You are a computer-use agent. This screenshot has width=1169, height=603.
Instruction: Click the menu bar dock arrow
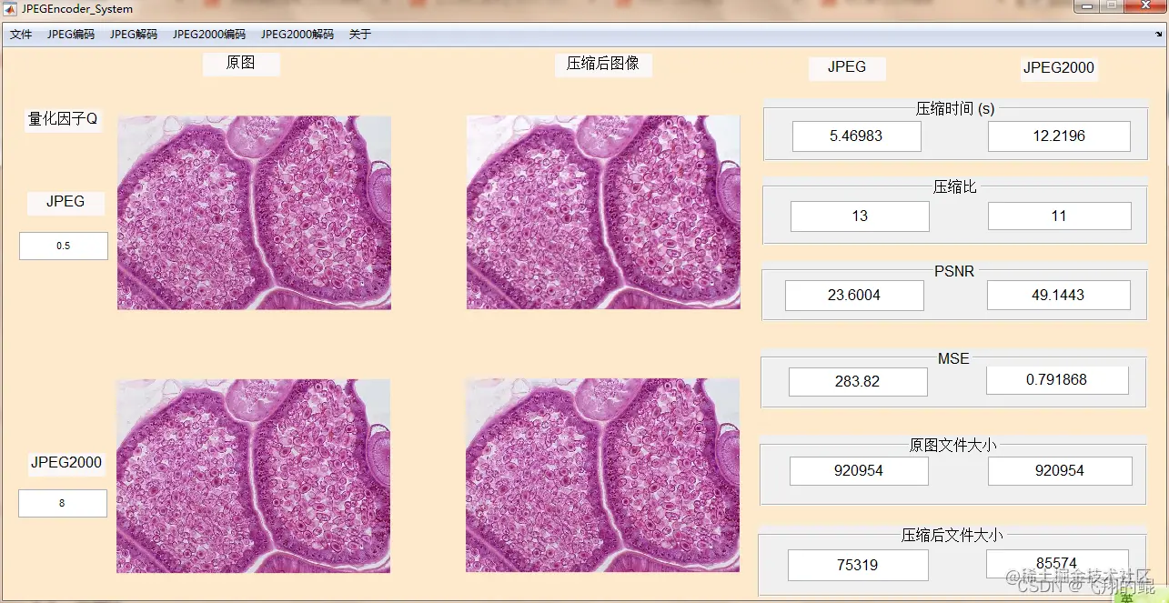[1158, 35]
